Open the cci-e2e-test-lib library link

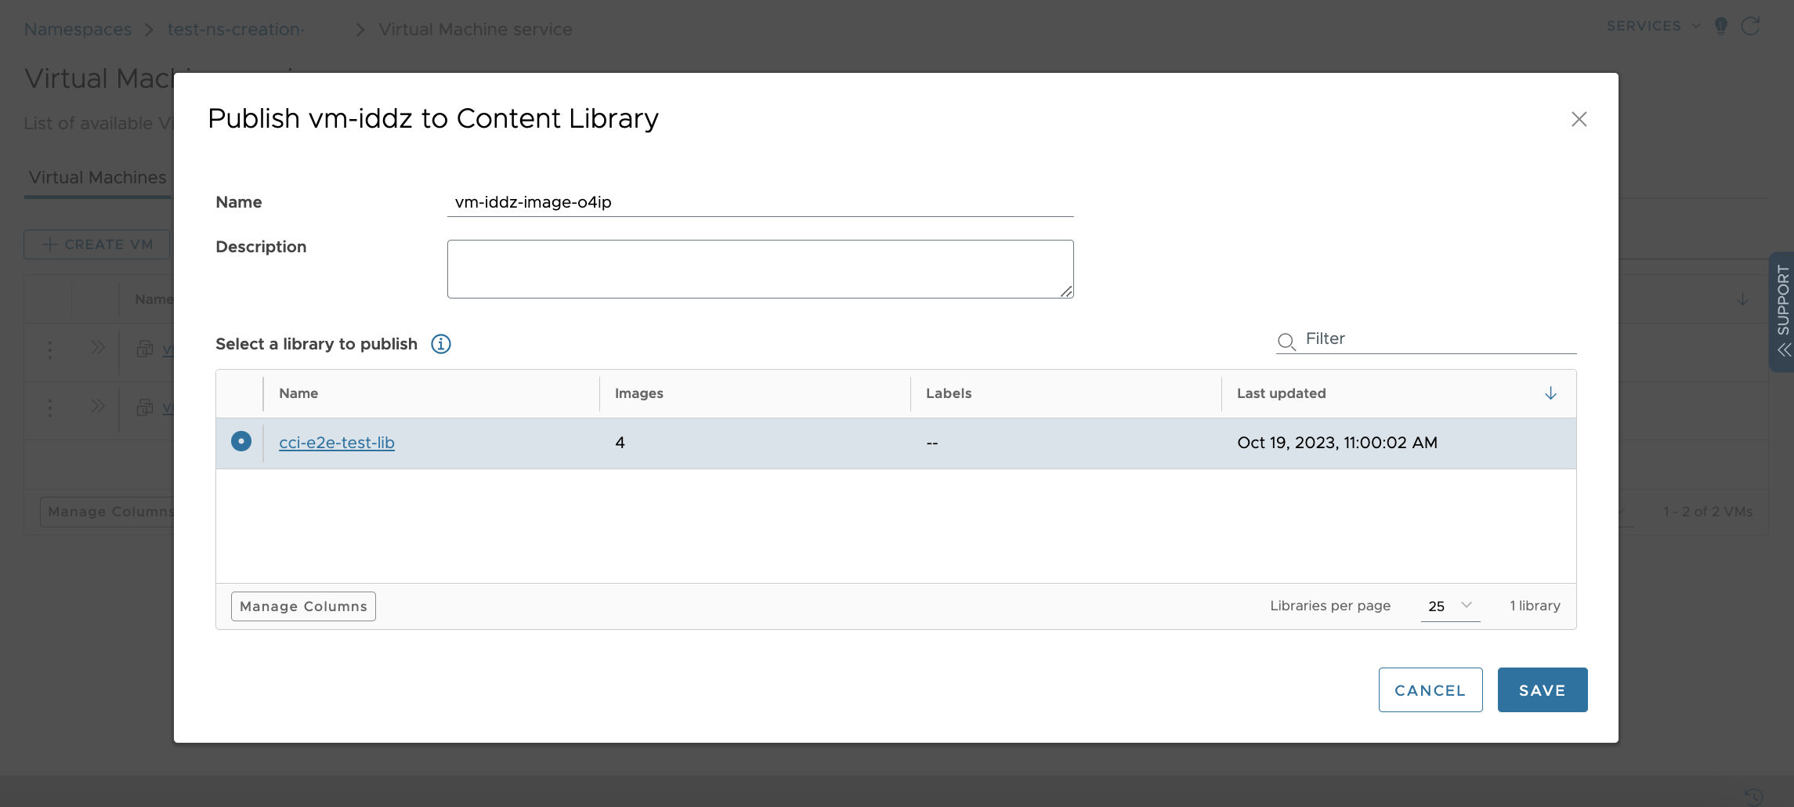337,443
